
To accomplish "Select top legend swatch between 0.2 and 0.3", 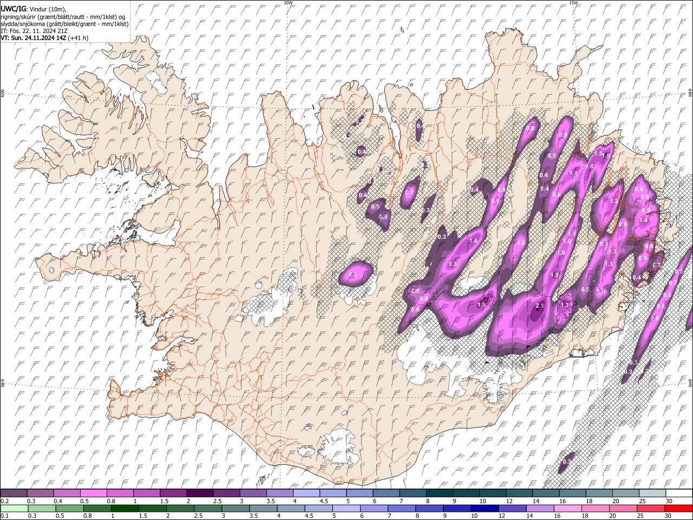I will click(14, 493).
